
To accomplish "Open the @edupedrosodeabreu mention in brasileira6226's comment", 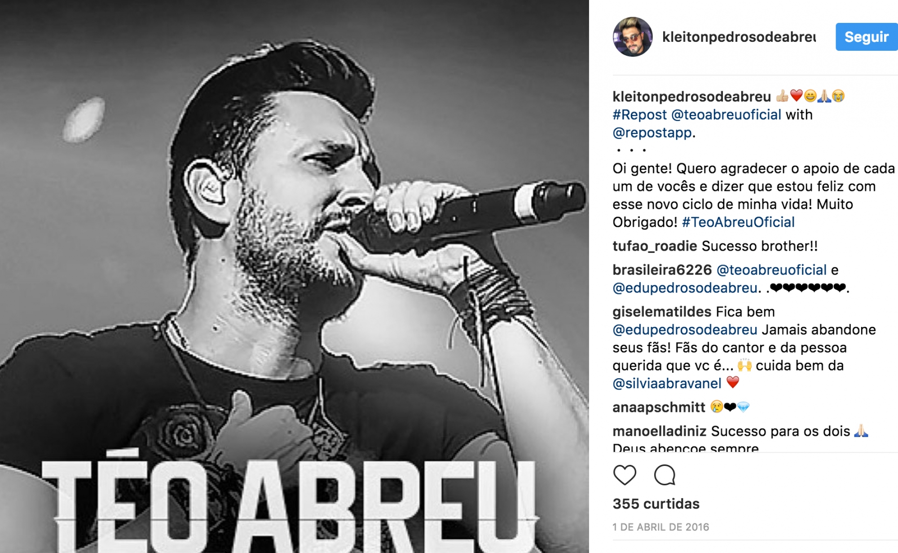I will point(685,288).
